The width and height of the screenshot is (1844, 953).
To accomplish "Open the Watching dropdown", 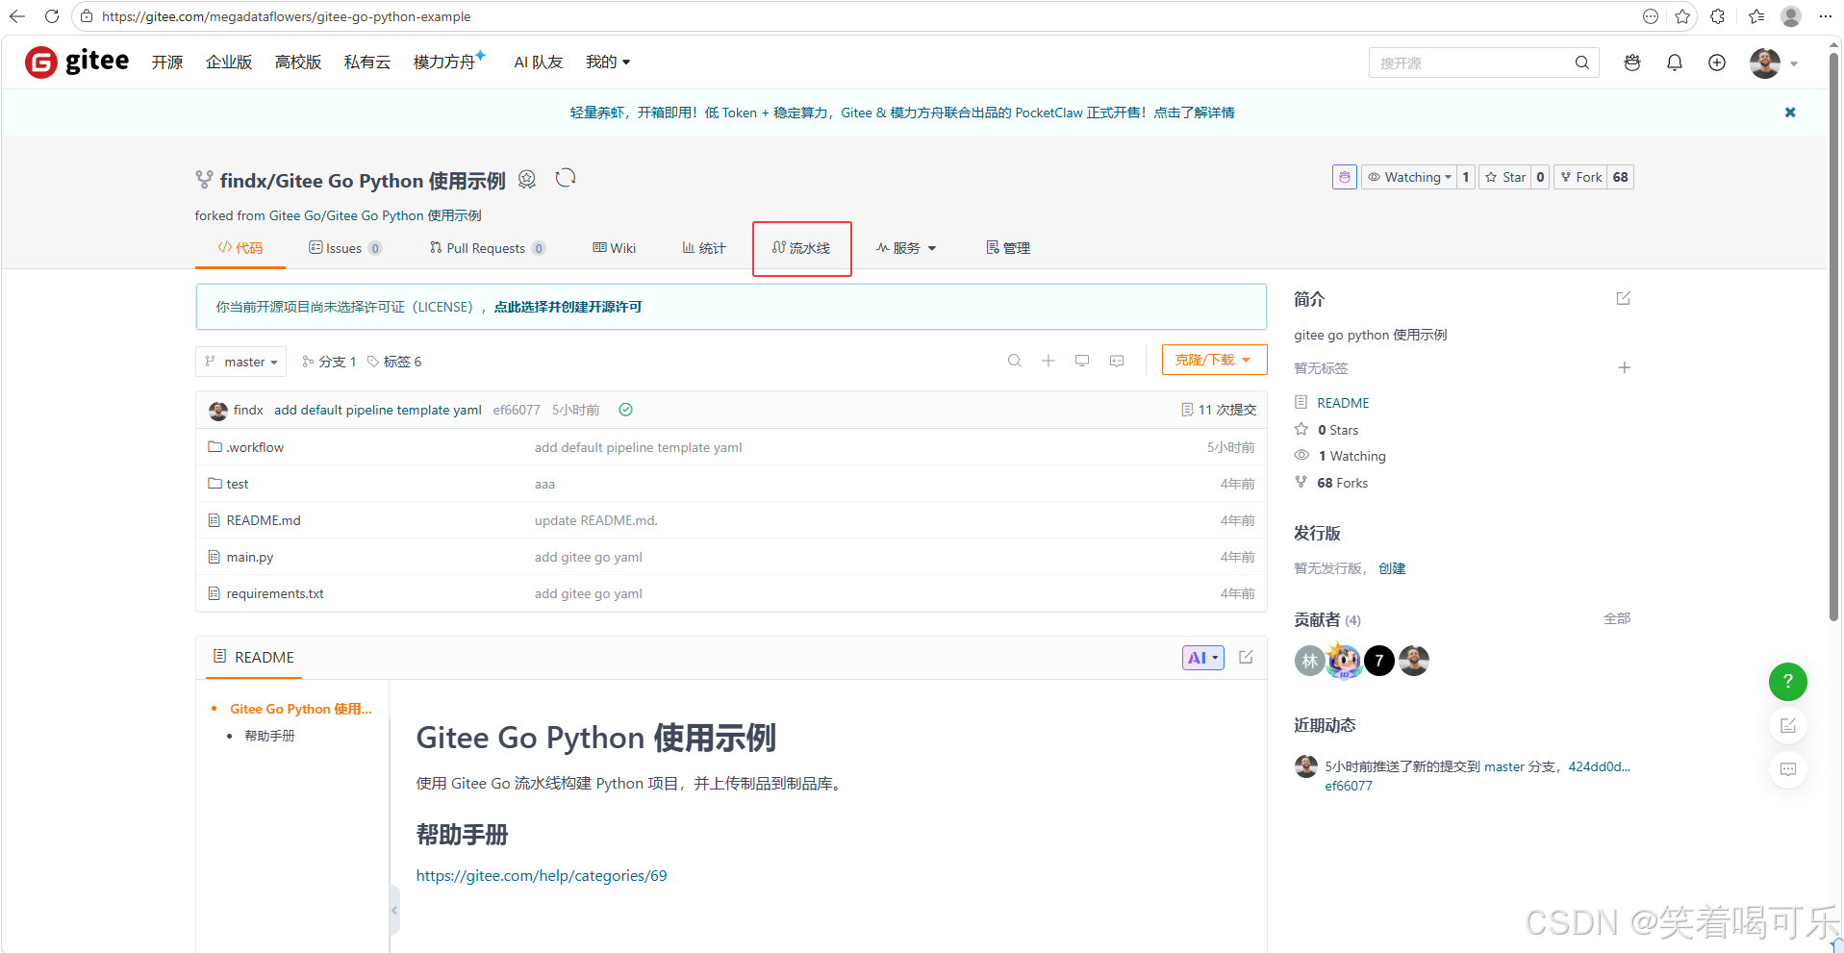I will pyautogui.click(x=1409, y=177).
